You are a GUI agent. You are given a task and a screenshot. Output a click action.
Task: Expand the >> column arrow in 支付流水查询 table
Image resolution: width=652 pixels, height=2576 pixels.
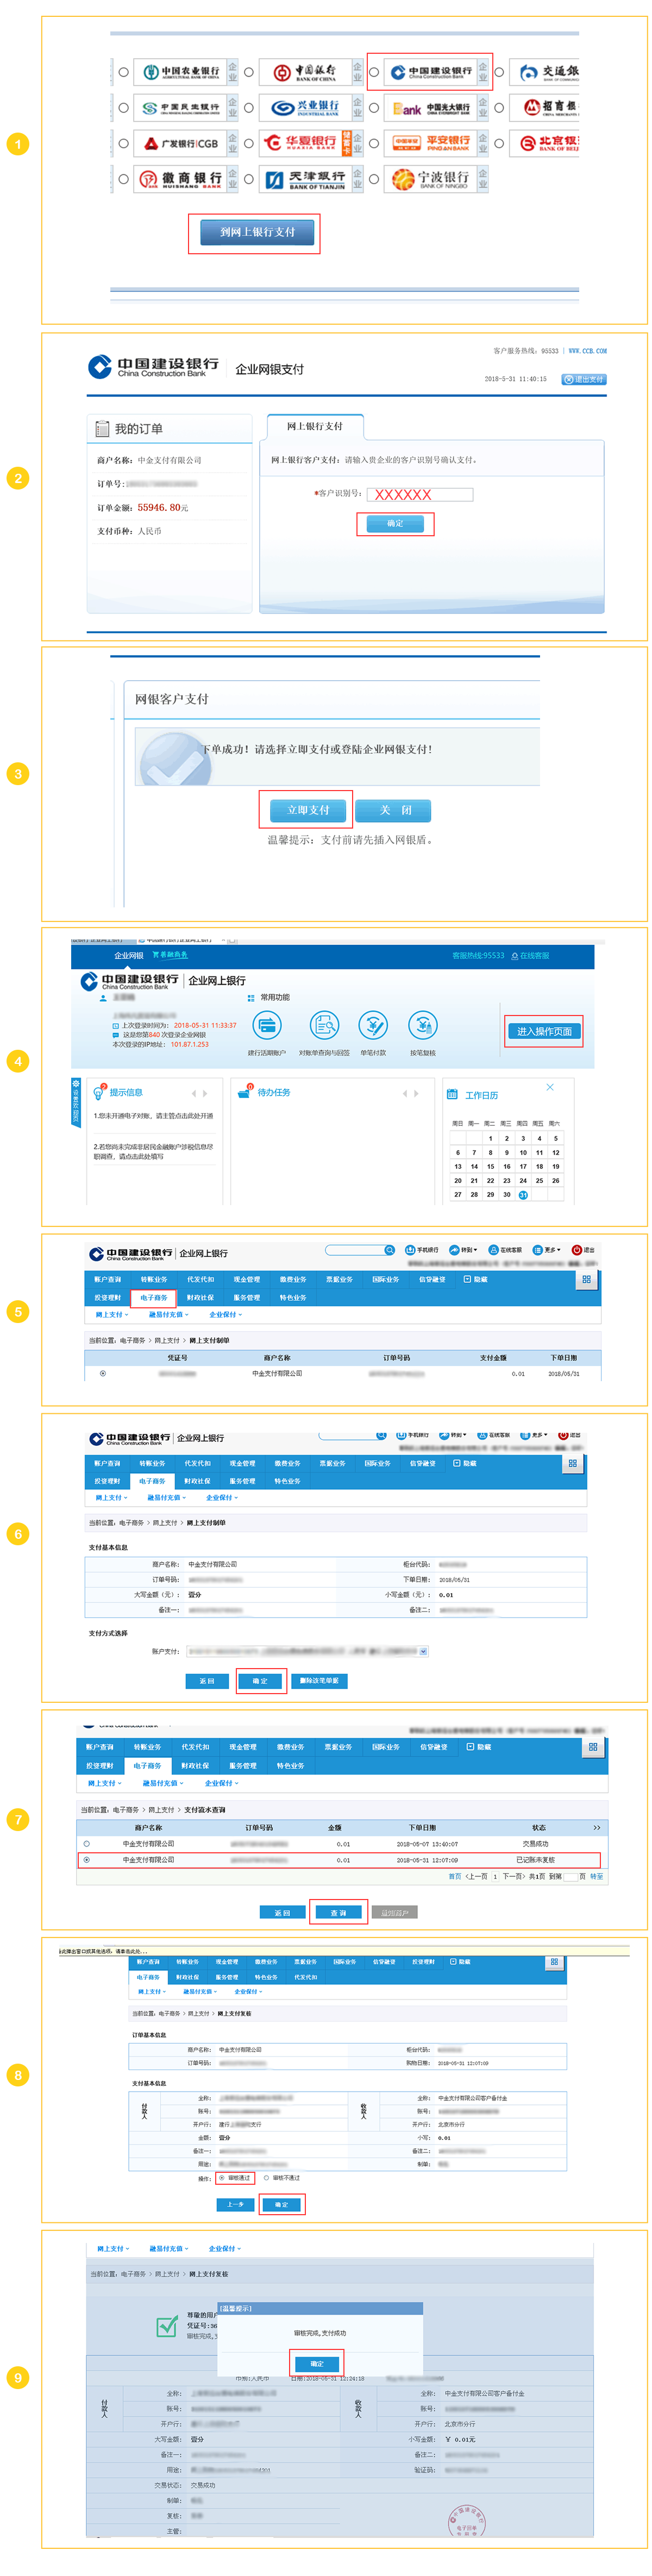[597, 1828]
